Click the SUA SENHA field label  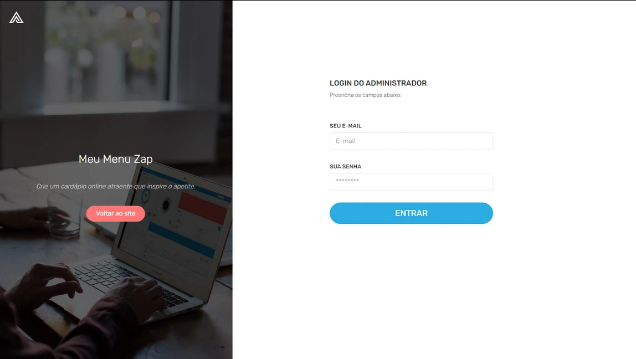(345, 166)
